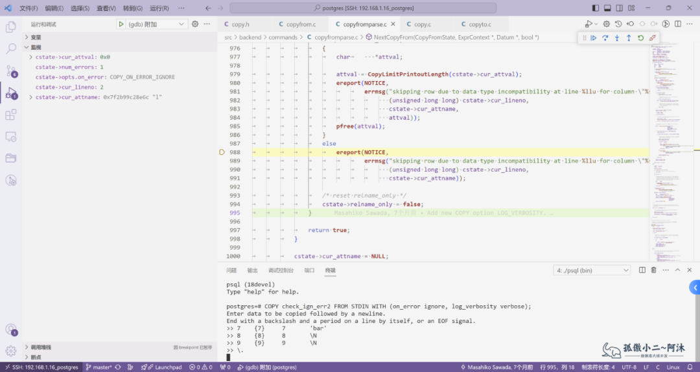
Task: Click the Step Into debug icon
Action: [617, 38]
